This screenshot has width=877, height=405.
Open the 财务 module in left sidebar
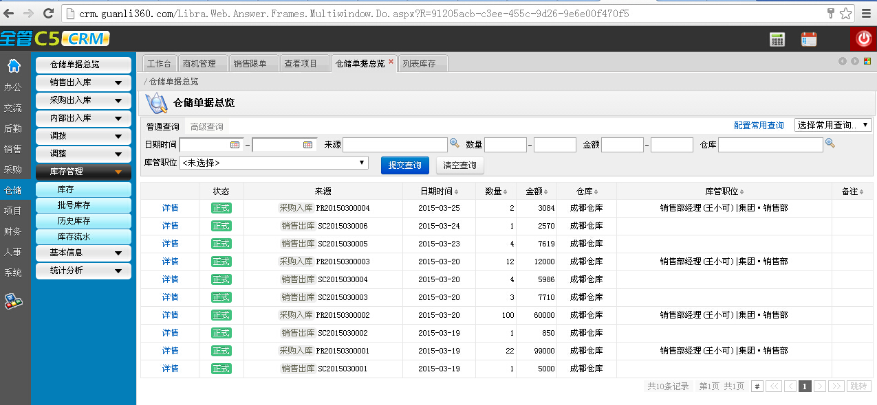[13, 231]
